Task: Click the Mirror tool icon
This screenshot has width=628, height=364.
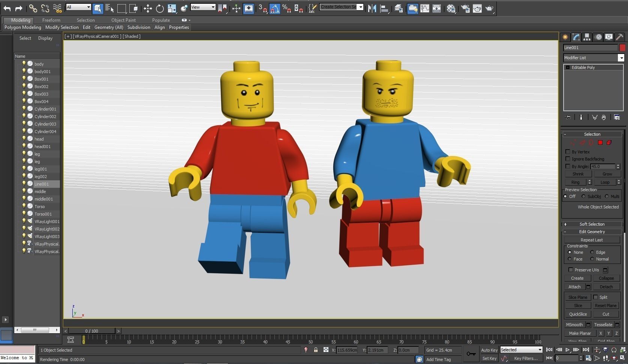Action: tap(372, 8)
